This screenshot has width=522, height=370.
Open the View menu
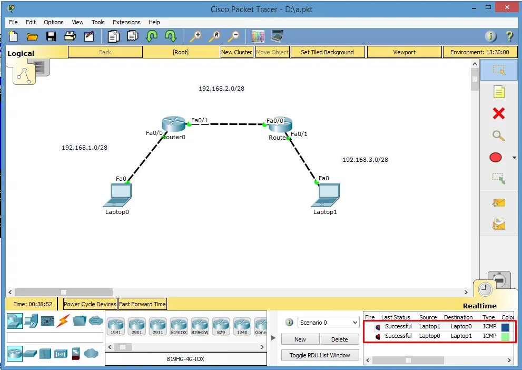77,22
